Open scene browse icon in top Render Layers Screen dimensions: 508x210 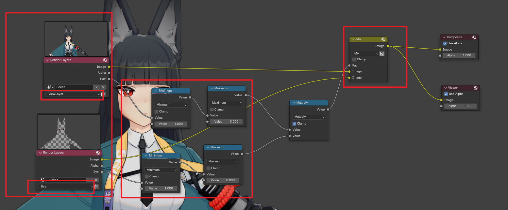click(x=50, y=87)
